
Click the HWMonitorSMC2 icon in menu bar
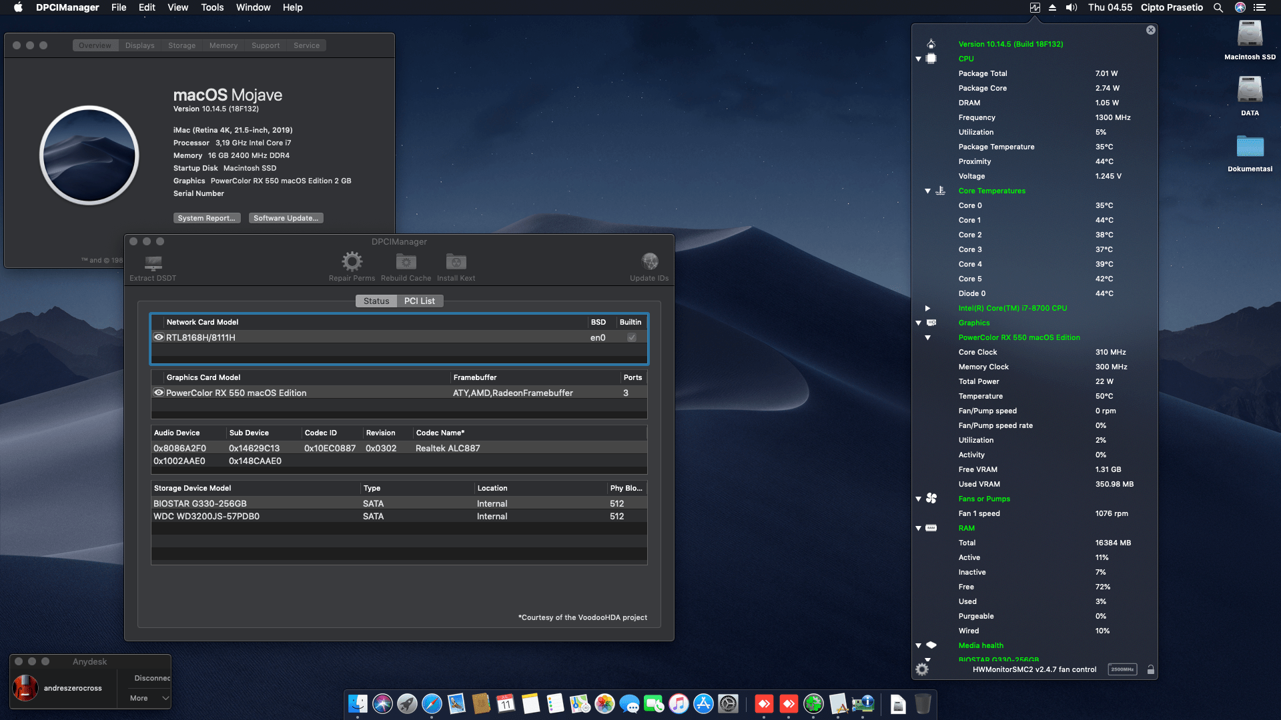[x=1035, y=7]
